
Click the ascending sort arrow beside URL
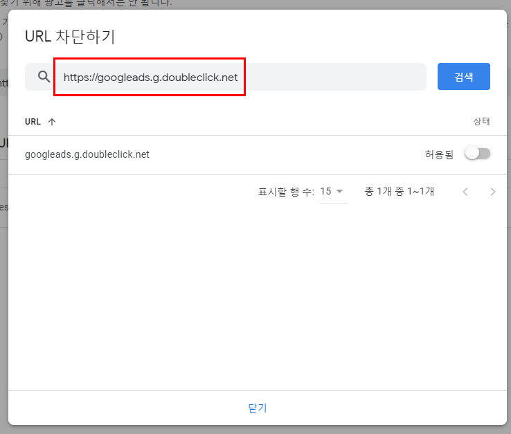52,122
